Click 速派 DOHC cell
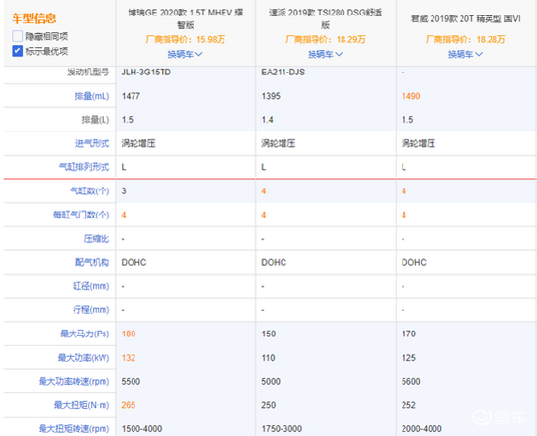Image resolution: width=537 pixels, height=436 pixels. coord(274,262)
